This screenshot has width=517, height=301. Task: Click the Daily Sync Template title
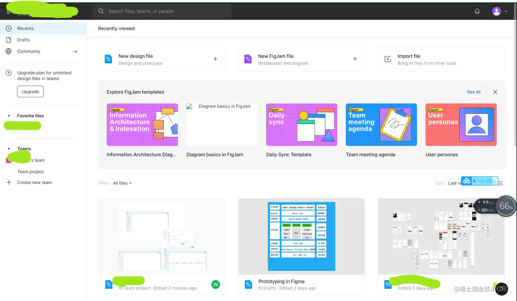[289, 155]
